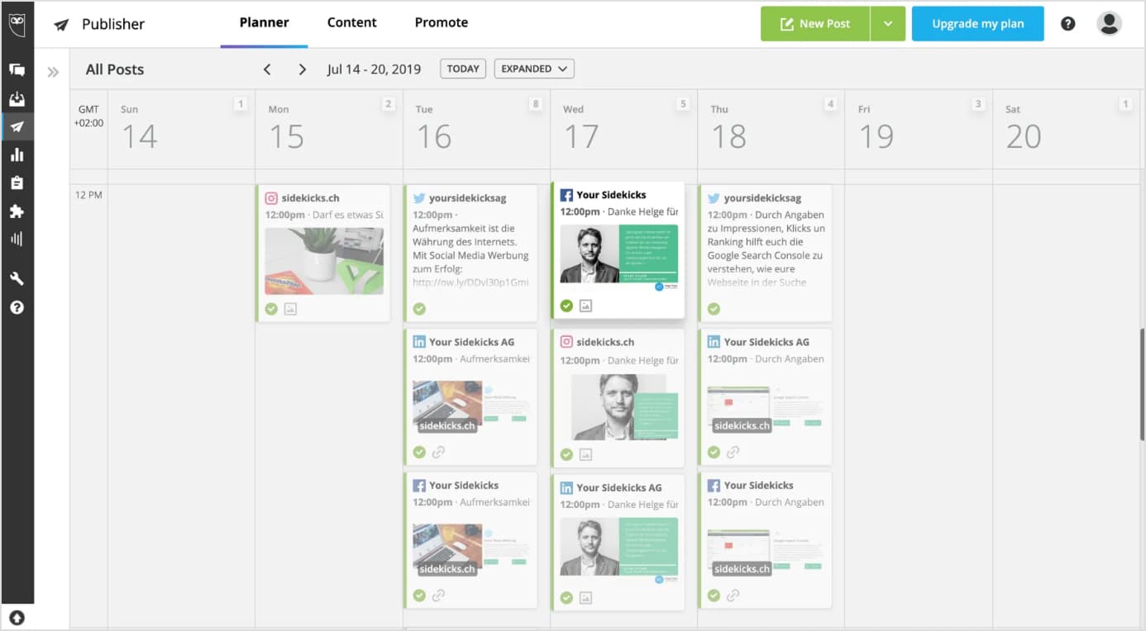This screenshot has height=631, width=1146.
Task: Open the EXPANDED view dropdown
Action: point(534,69)
